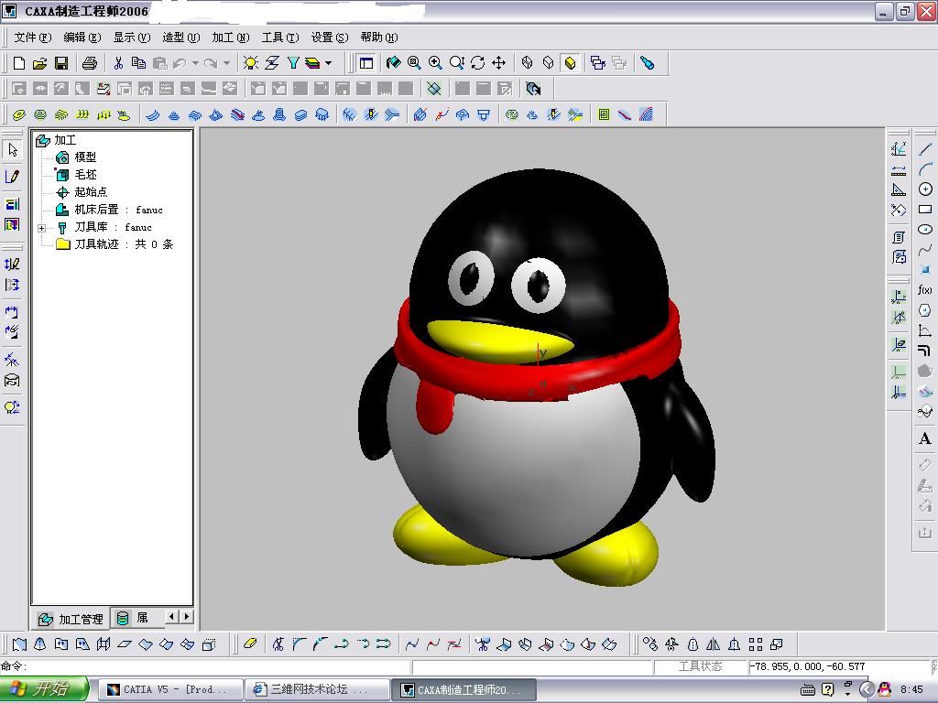Click the Windows 开始 start button
The width and height of the screenshot is (938, 703).
pyautogui.click(x=44, y=689)
